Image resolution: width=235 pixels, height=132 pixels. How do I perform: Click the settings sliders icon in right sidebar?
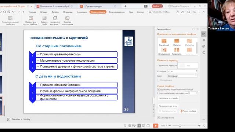point(204,47)
